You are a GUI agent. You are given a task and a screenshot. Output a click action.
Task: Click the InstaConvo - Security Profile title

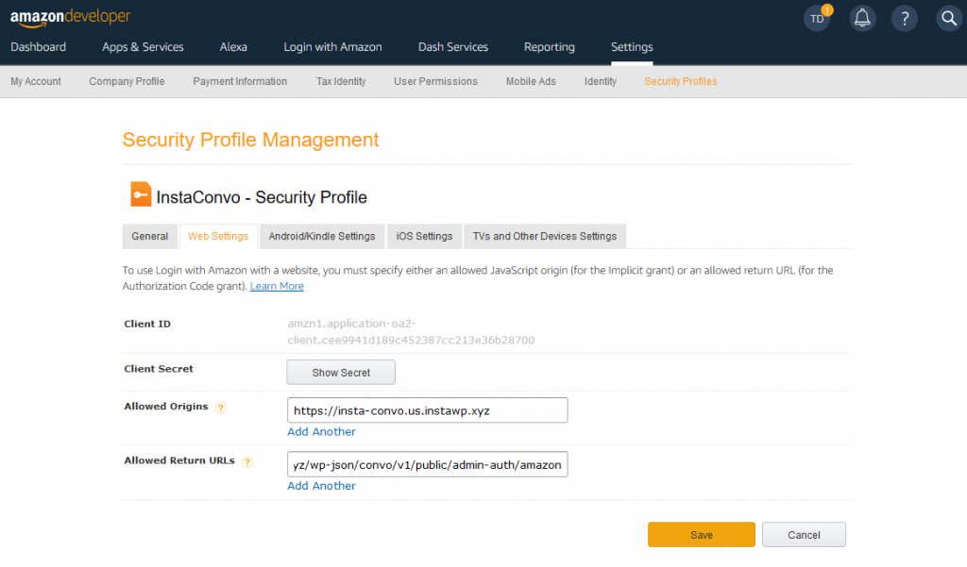tap(262, 197)
